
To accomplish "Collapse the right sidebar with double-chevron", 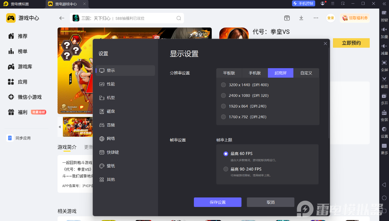I will tap(384, 4).
